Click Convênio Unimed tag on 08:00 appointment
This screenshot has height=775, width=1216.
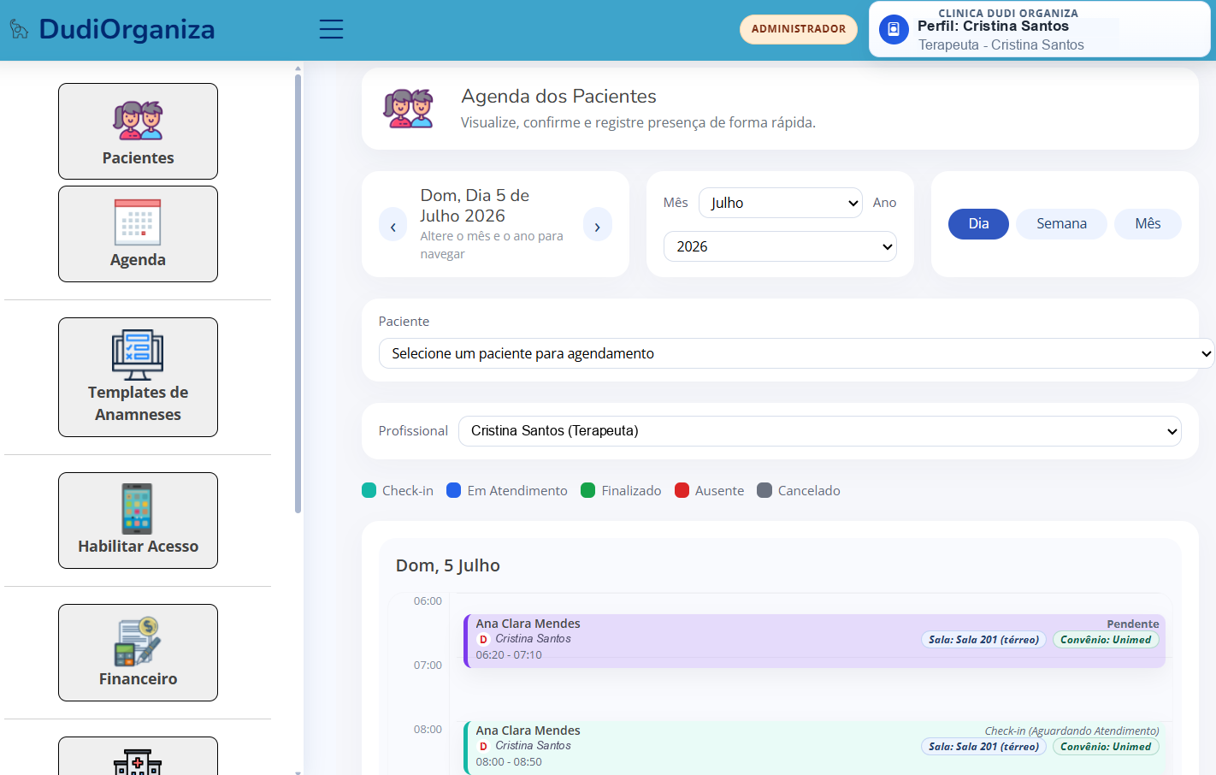tap(1106, 747)
